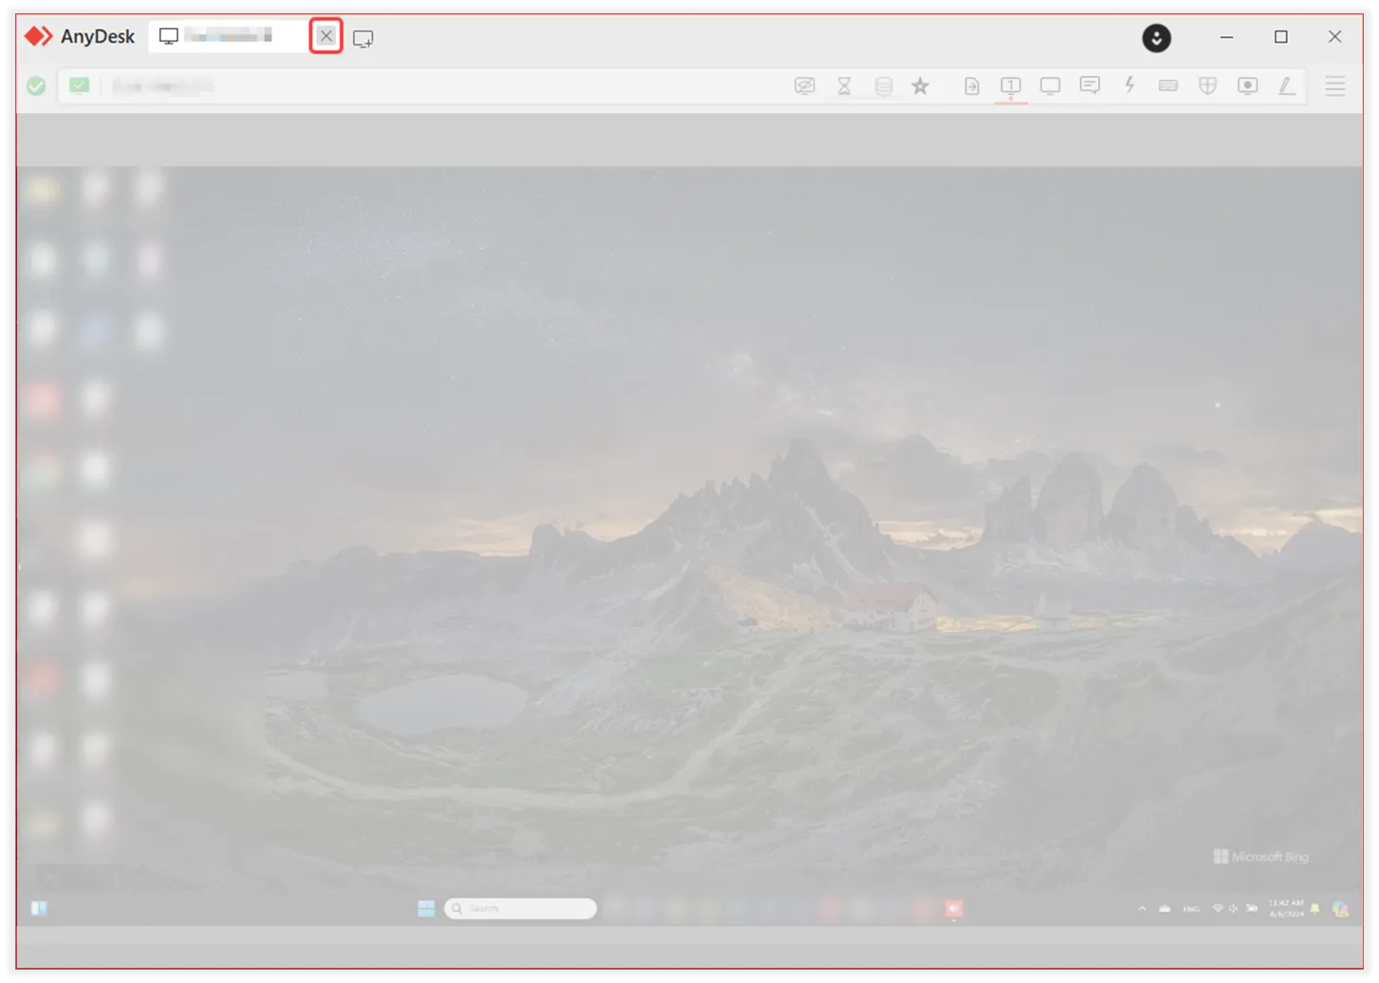Click the session duration hourglass icon
The height and width of the screenshot is (983, 1379).
(x=844, y=85)
